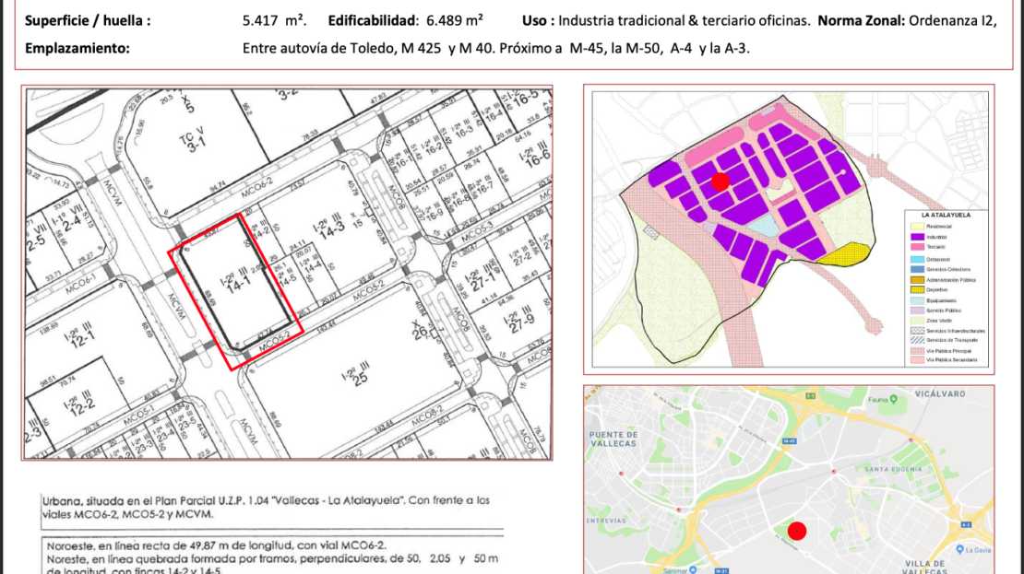Click the 'PUENTE DE VALLECAS' map label
The image size is (1024, 574).
coord(613,439)
